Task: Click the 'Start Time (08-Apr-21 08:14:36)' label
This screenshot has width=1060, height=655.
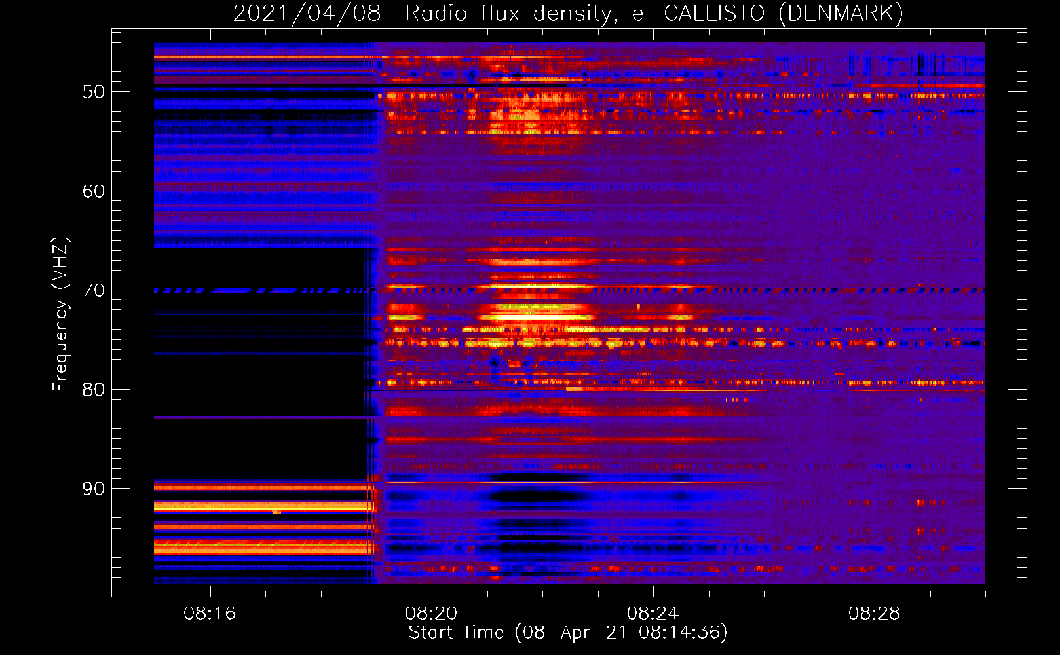Action: pyautogui.click(x=568, y=633)
